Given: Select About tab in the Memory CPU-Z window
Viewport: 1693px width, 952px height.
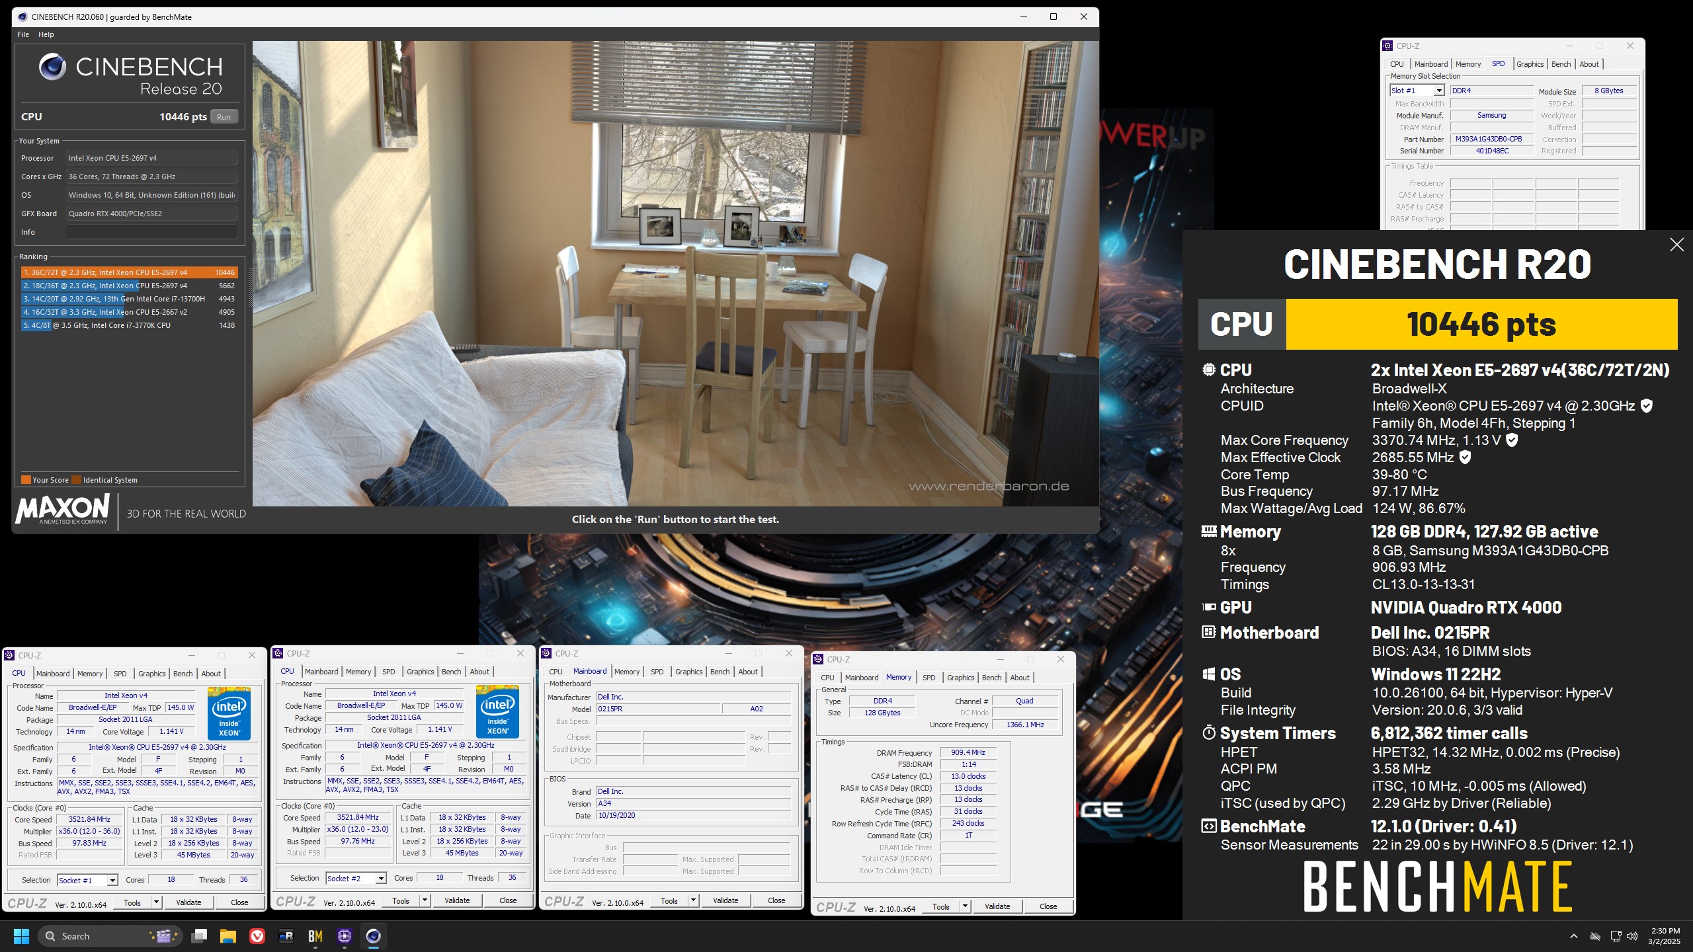Looking at the screenshot, I should [x=1020, y=678].
